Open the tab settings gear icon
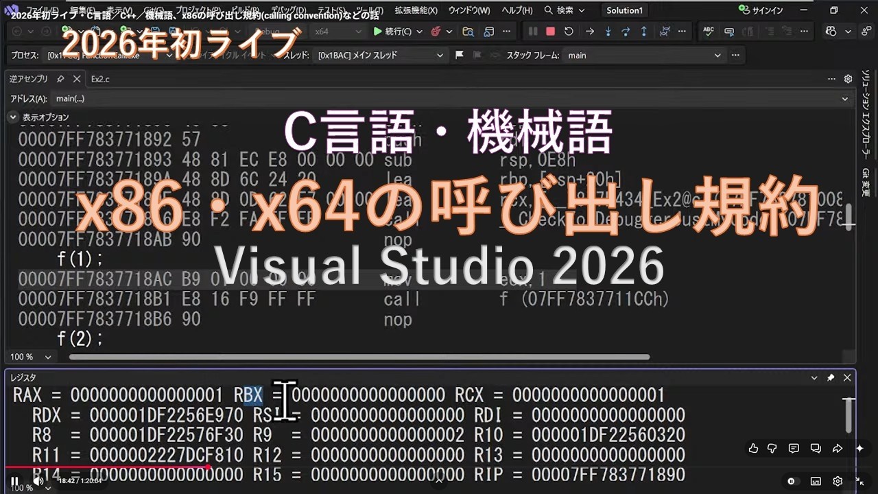878x494 pixels. 848,79
